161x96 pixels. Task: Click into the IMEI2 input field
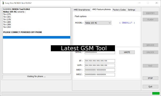coord(100,74)
